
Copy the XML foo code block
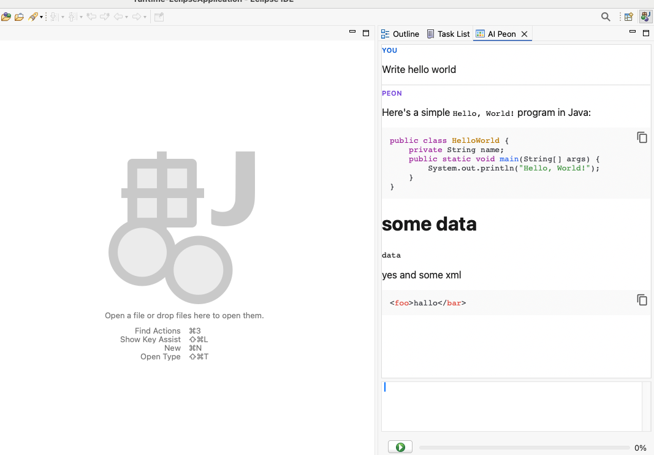(642, 300)
